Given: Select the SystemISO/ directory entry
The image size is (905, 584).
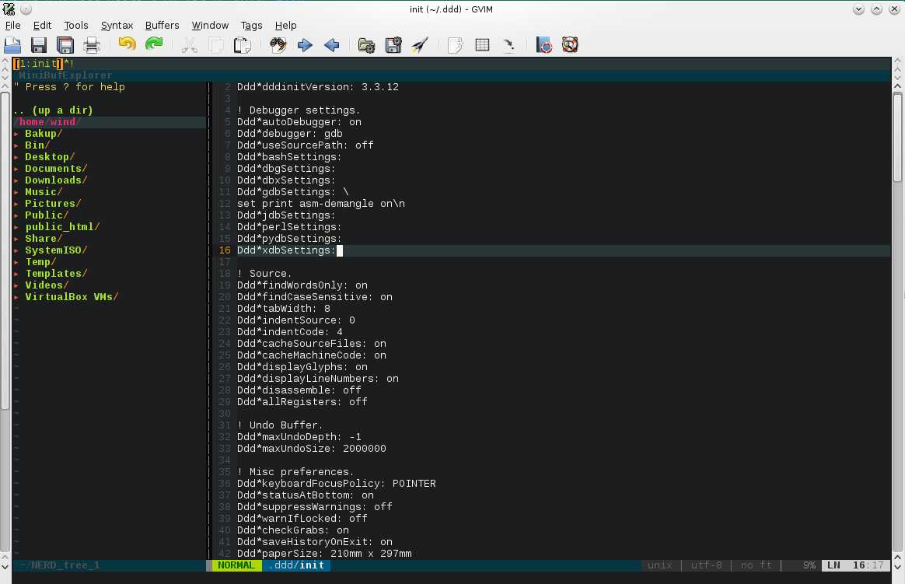Looking at the screenshot, I should point(56,250).
